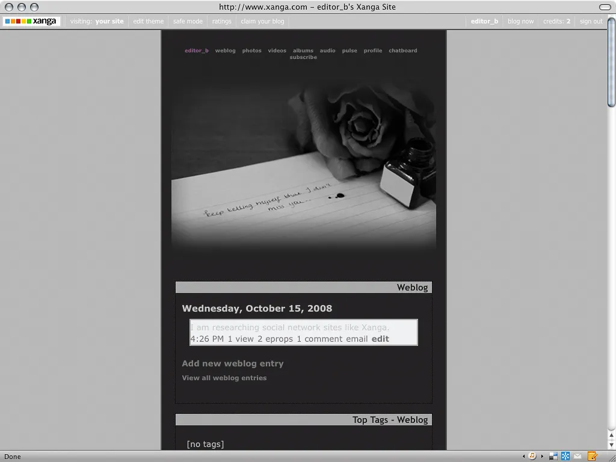Click the orange notepad pencil icon in status bar
This screenshot has height=462, width=616.
coord(592,457)
